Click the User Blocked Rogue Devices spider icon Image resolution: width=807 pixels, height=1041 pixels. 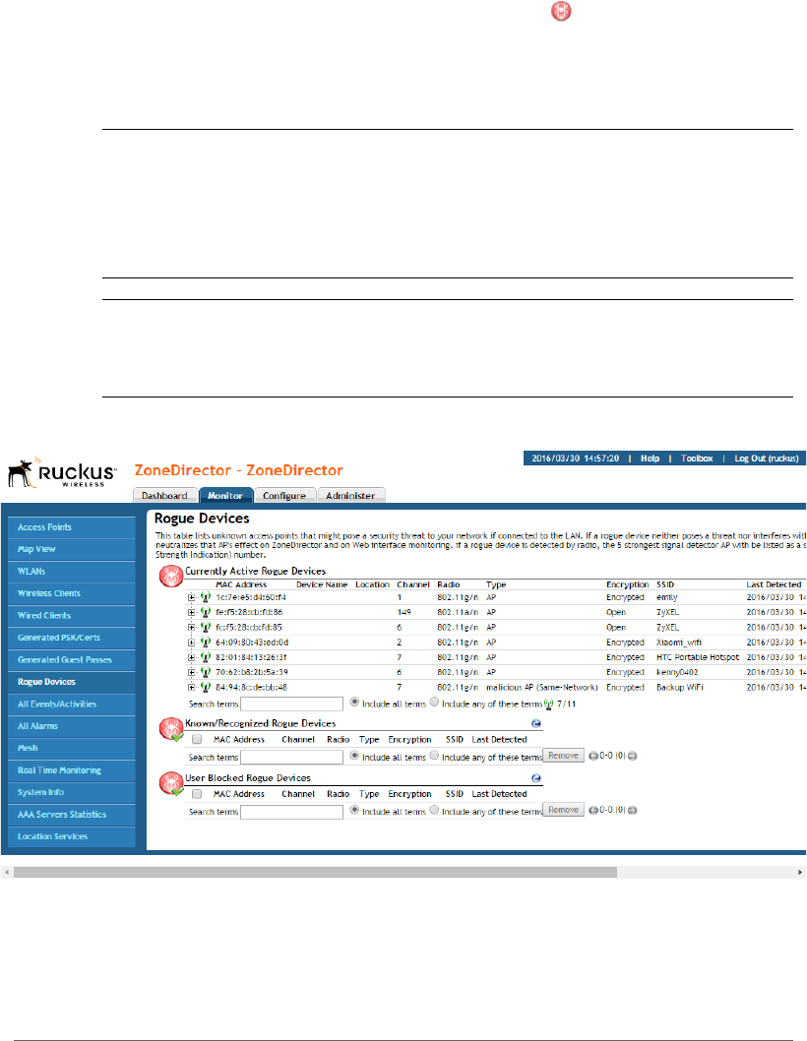pyautogui.click(x=171, y=783)
